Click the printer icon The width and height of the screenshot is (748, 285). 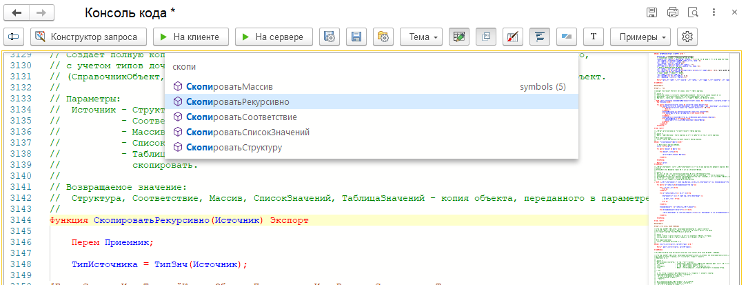click(673, 12)
